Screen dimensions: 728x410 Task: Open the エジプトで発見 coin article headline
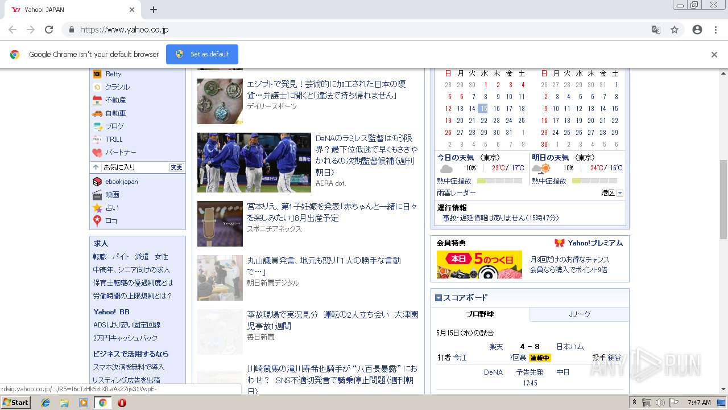(327, 90)
